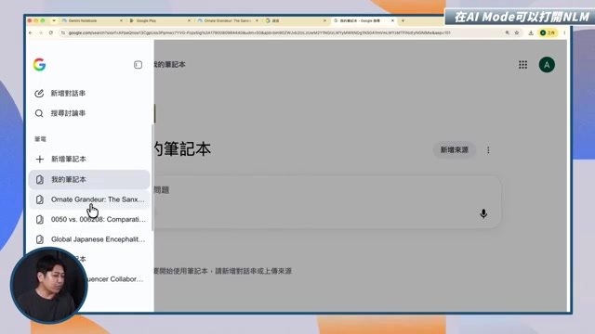Click the sidebar vertical scrollbar
This screenshot has height=334, width=595.
coord(152,177)
